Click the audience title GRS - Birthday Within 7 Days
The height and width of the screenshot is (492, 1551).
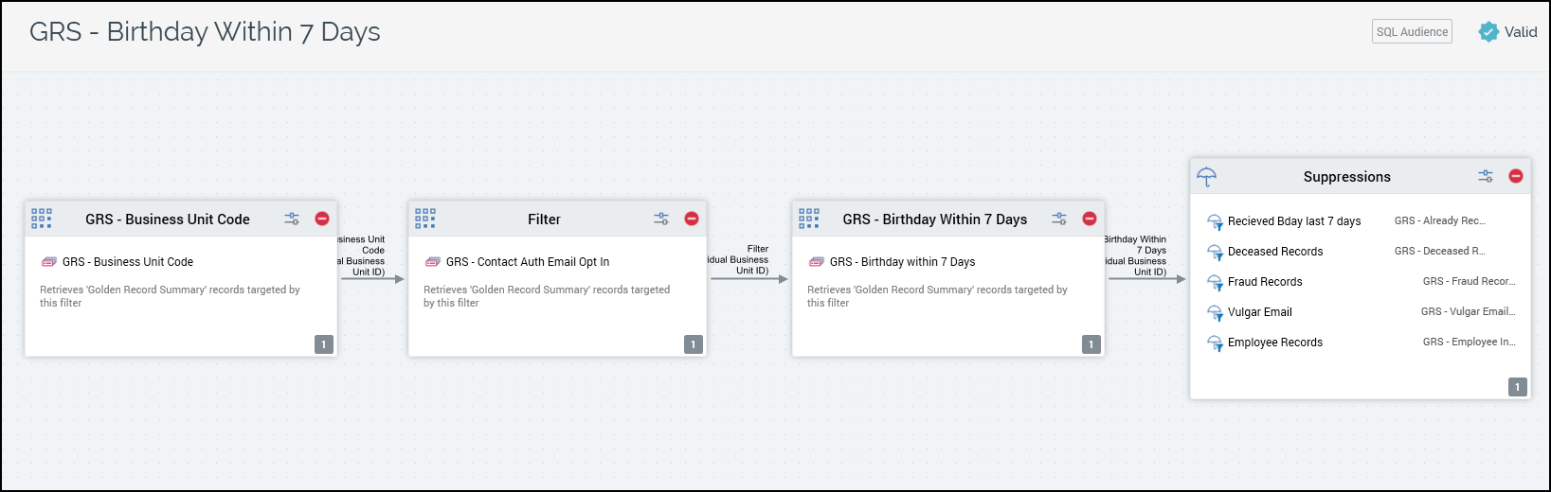pyautogui.click(x=205, y=32)
